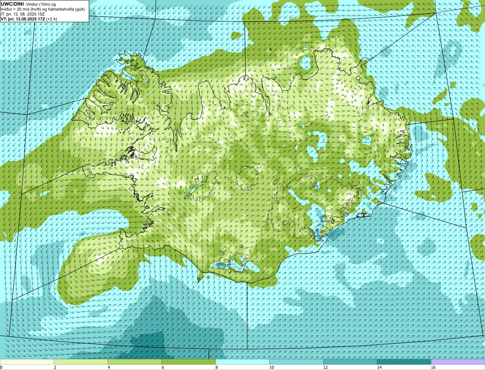Click the legend scale label "14"

[379, 367]
